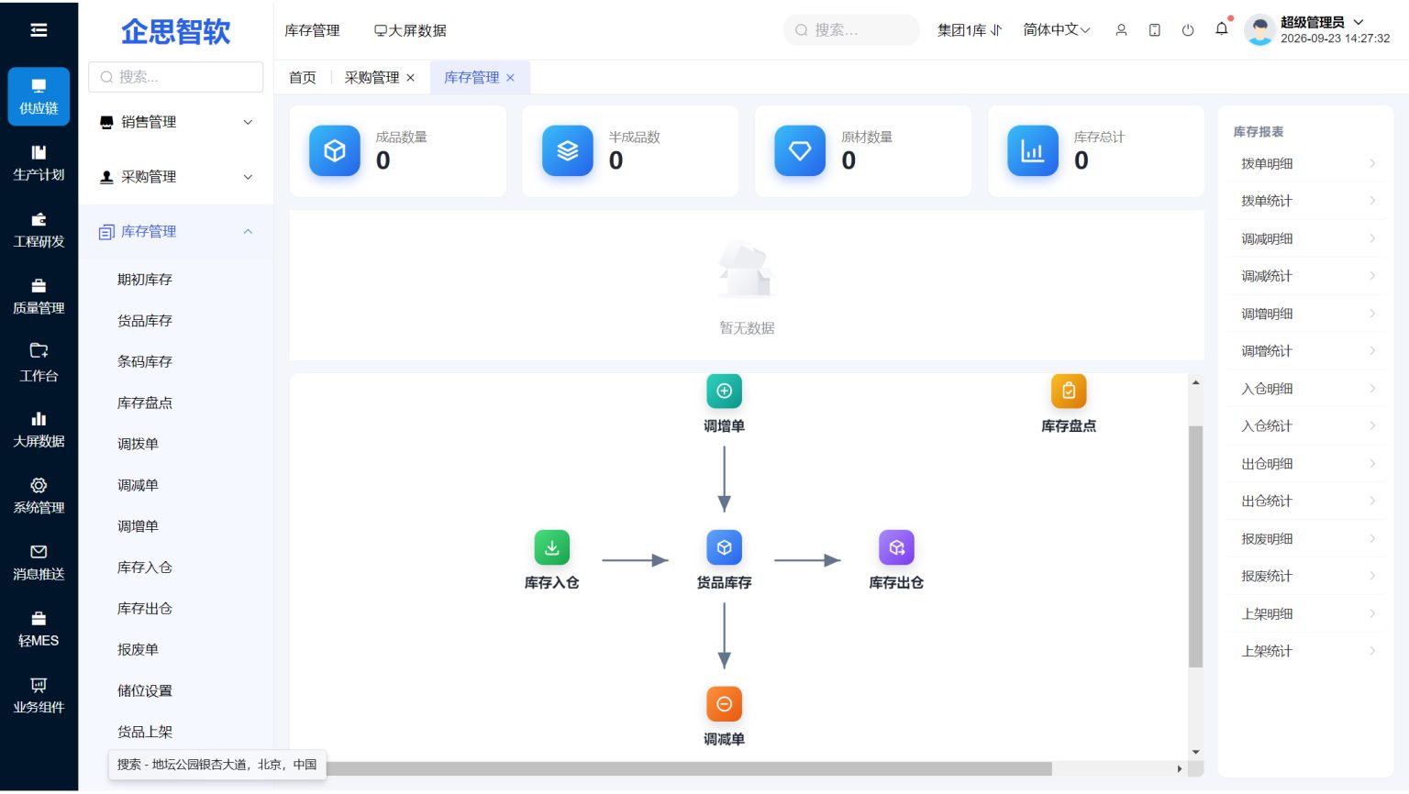Screen dimensions: 1409x794
Task: Close the 采购管理 tab
Action: click(410, 78)
